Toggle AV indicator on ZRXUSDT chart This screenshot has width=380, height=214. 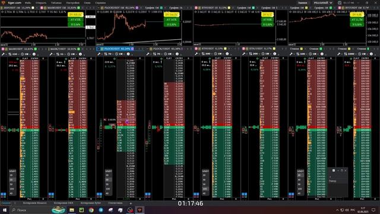click(75, 20)
